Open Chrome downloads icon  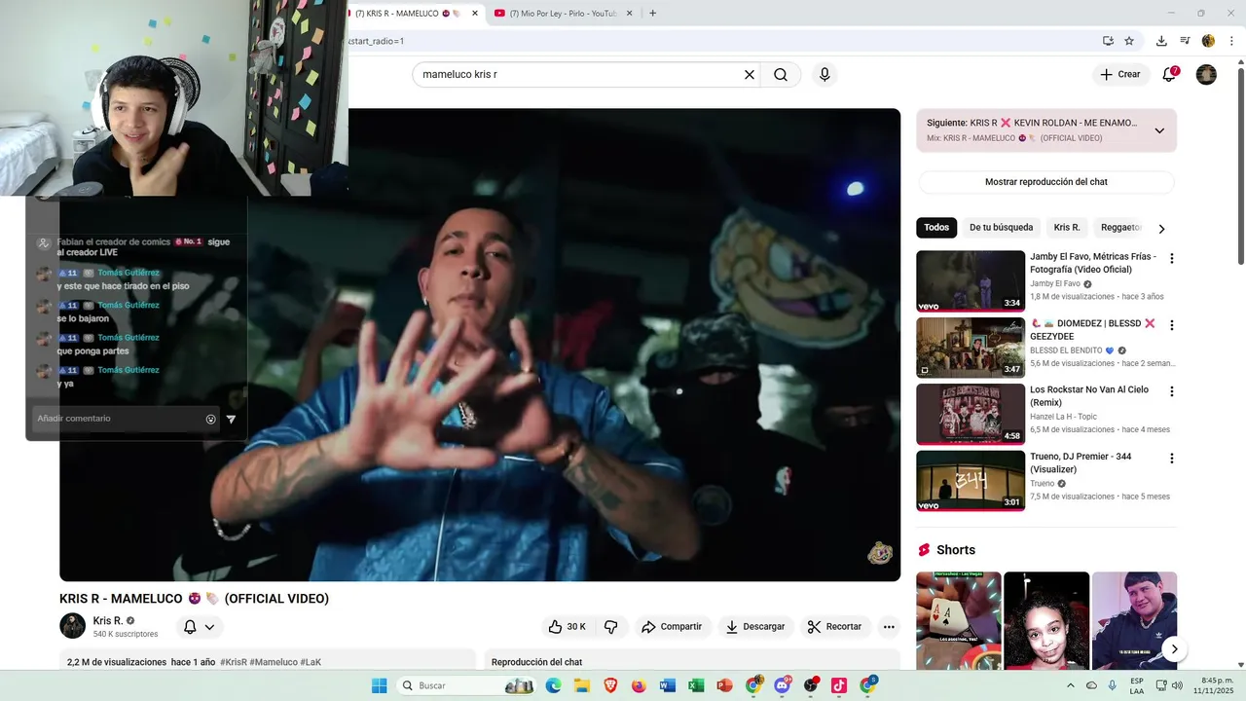[1161, 41]
